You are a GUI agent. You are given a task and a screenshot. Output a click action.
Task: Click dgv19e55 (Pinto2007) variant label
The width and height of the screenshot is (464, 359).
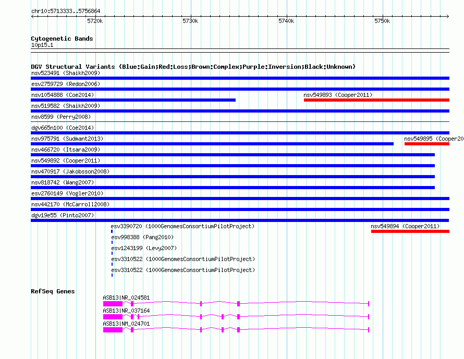63,215
